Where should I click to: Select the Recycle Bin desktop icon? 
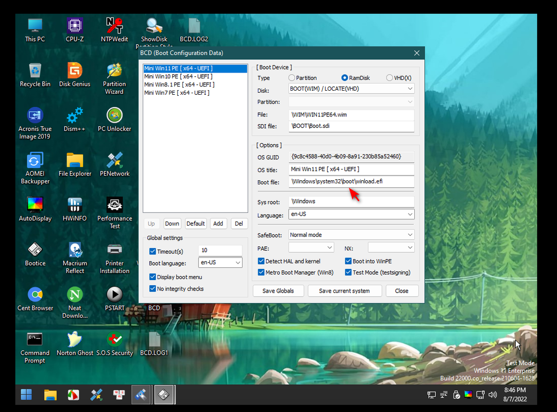[x=35, y=75]
